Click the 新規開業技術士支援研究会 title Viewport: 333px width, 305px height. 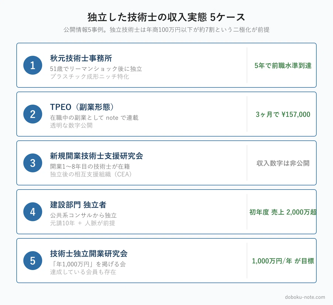[x=97, y=156]
